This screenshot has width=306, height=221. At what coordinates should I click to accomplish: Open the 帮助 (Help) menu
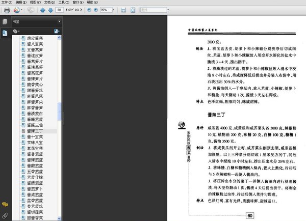click(x=90, y=3)
